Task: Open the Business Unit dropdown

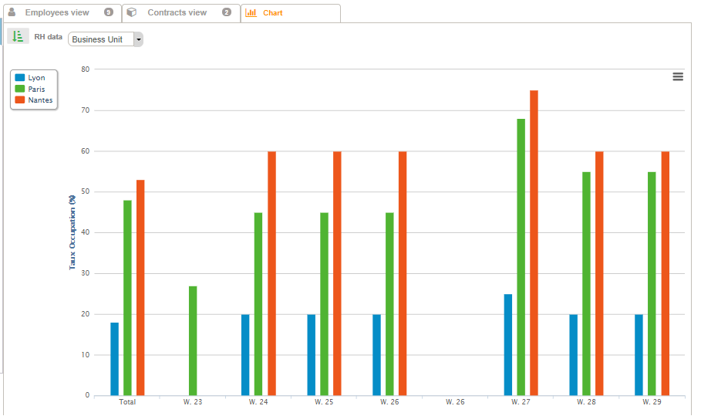Action: (x=100, y=39)
